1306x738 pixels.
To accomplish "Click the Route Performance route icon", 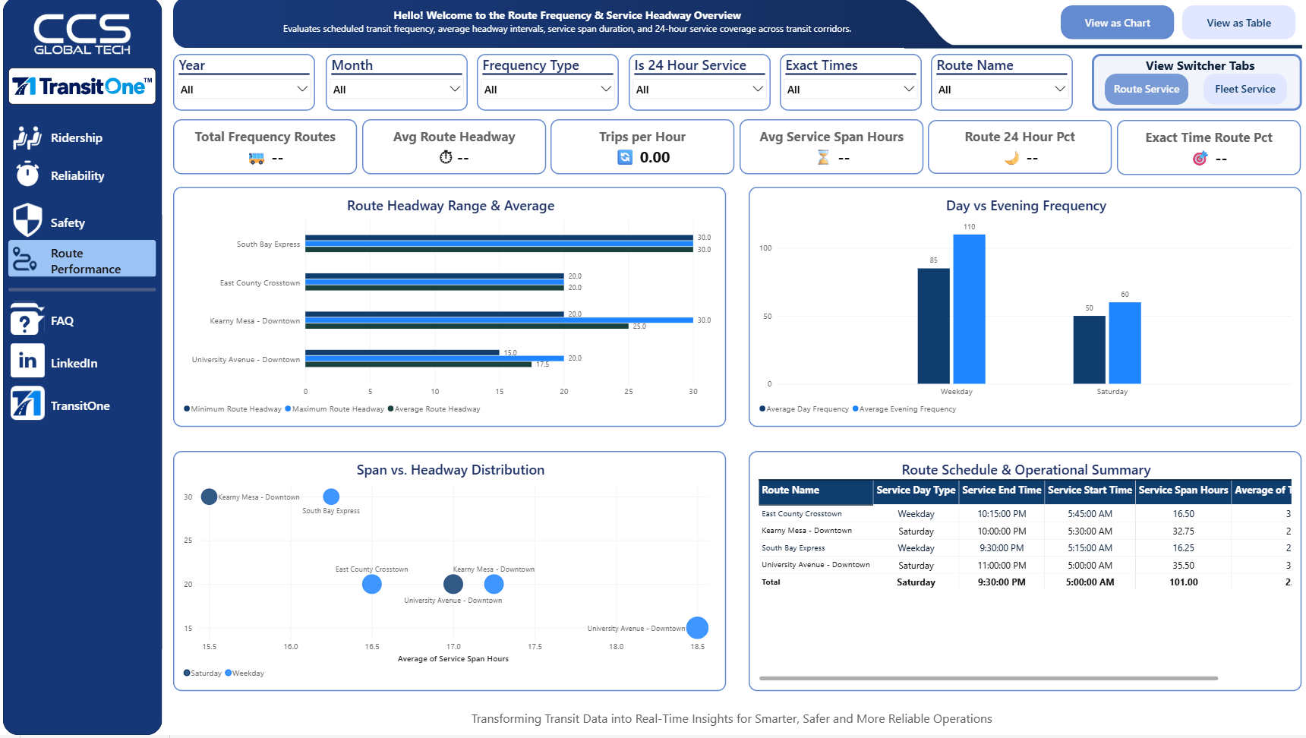I will pyautogui.click(x=25, y=260).
